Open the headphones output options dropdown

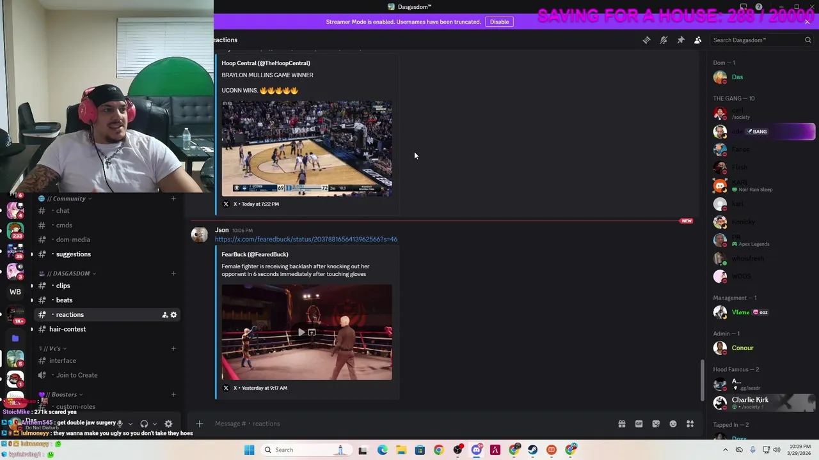154,424
